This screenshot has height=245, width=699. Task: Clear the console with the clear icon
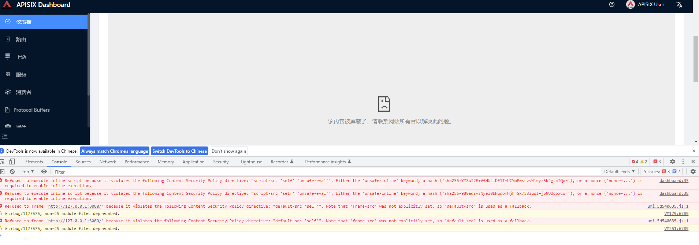pyautogui.click(x=12, y=171)
